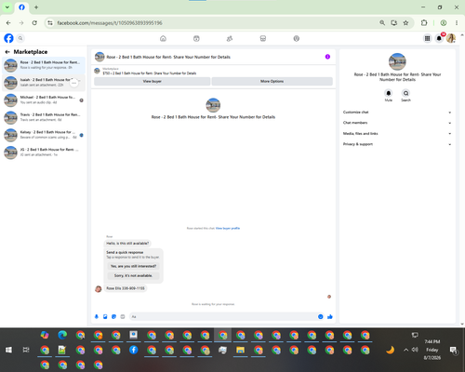Click the Facebook logo in the header

[x=8, y=38]
